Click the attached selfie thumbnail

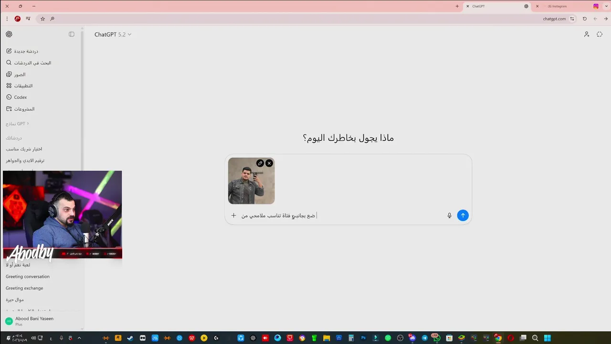(251, 182)
